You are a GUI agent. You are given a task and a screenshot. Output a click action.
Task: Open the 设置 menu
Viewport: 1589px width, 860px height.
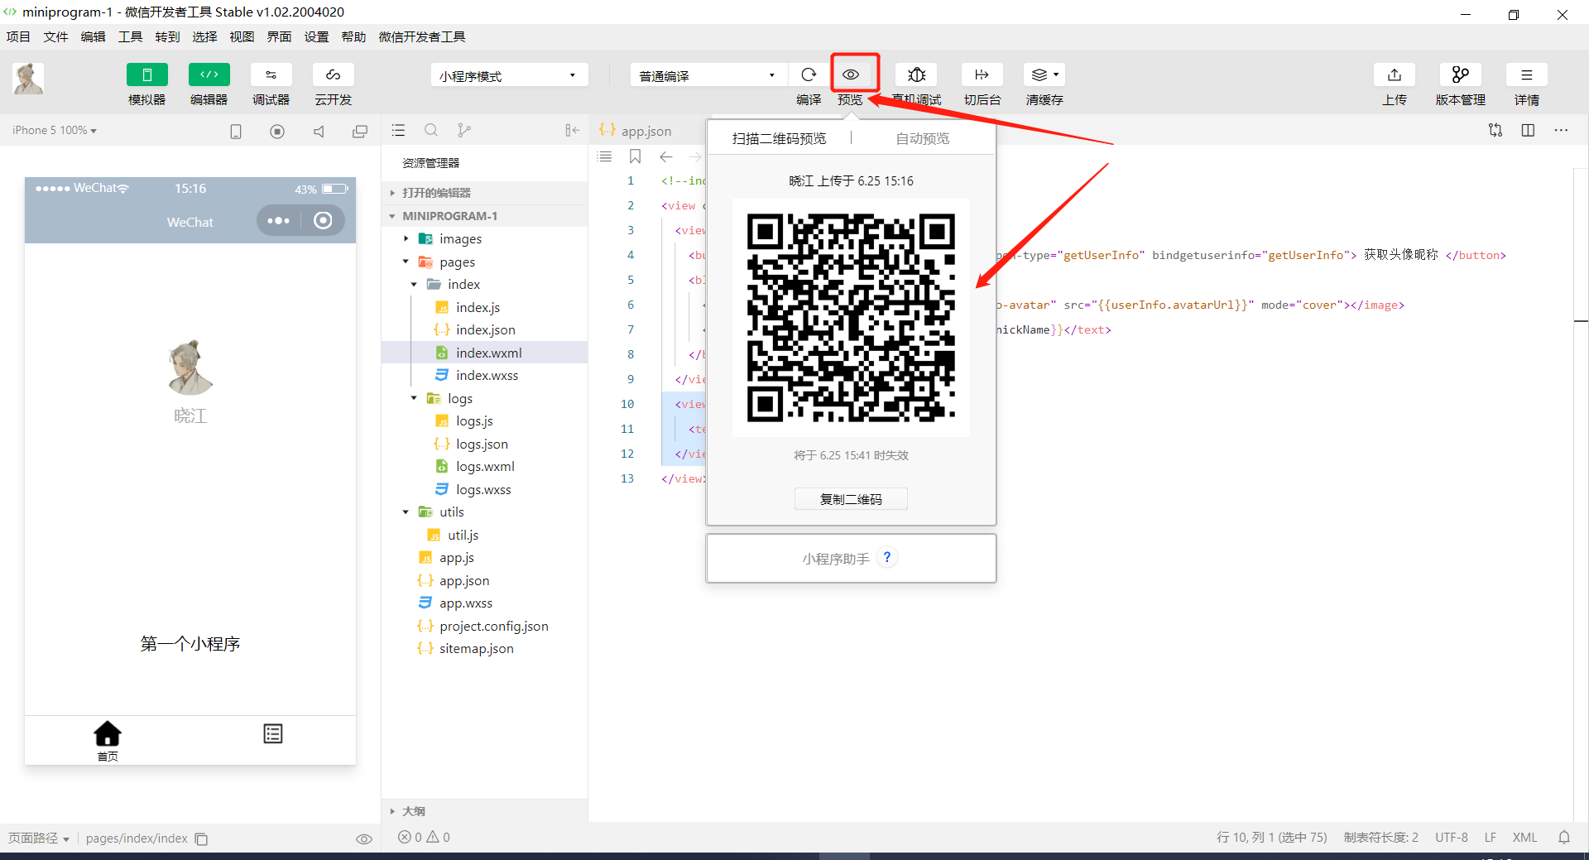[x=316, y=36]
